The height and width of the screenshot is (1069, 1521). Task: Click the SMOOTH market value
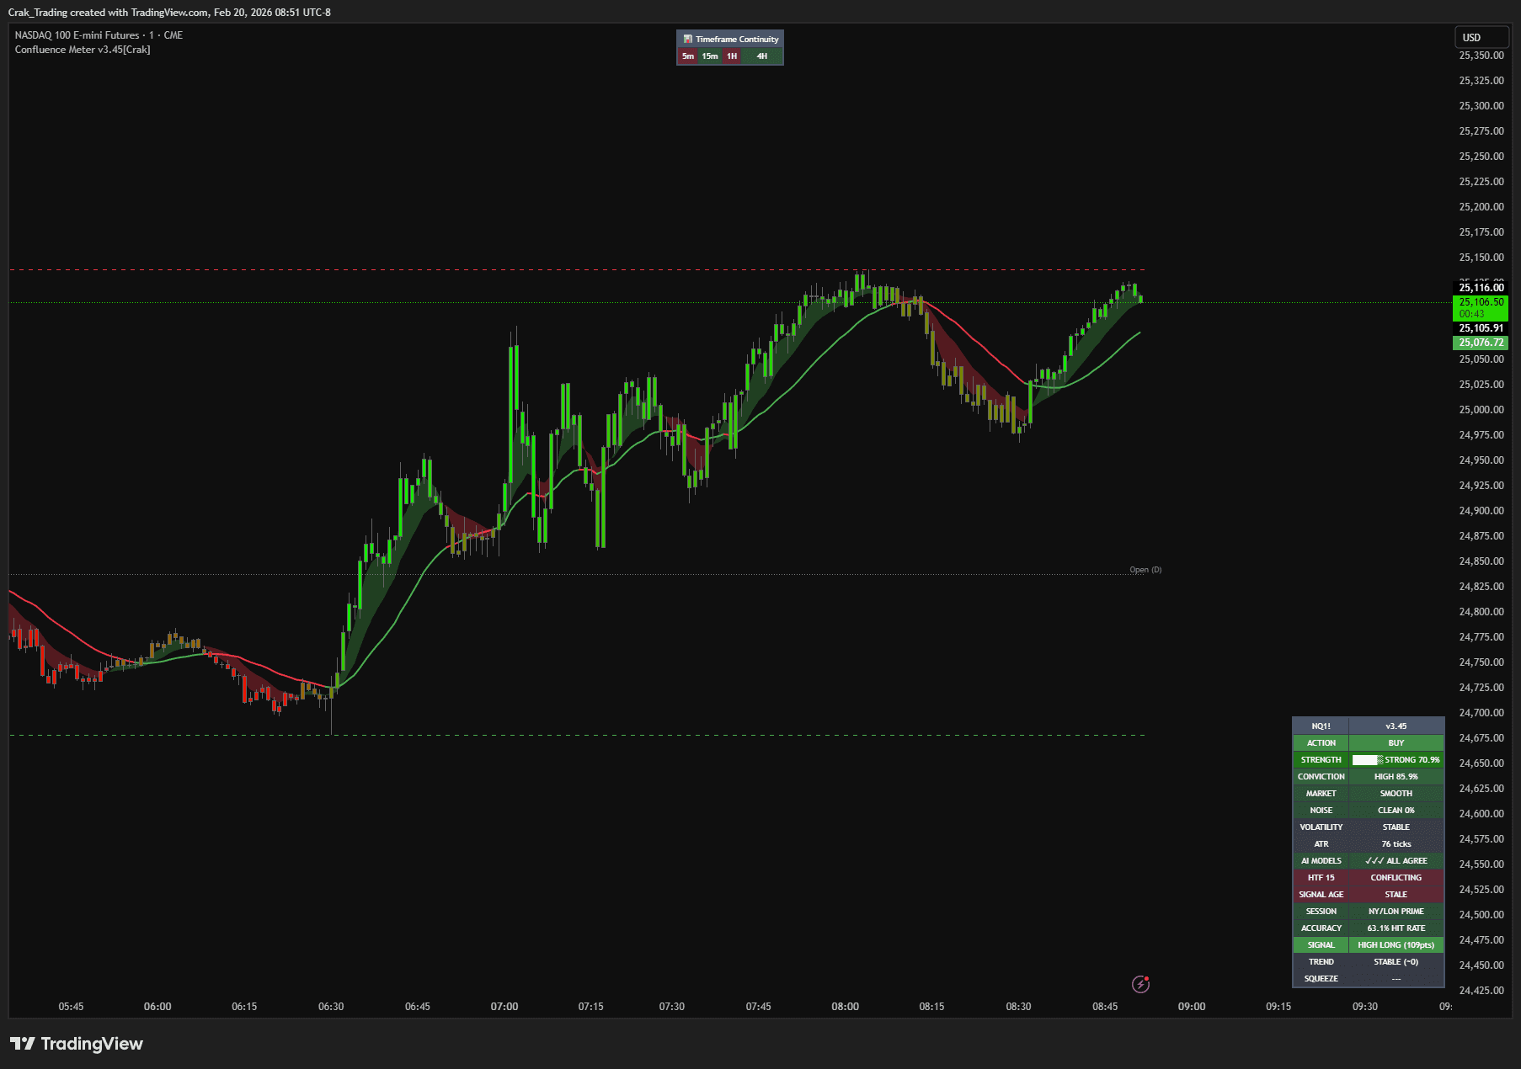click(1396, 794)
